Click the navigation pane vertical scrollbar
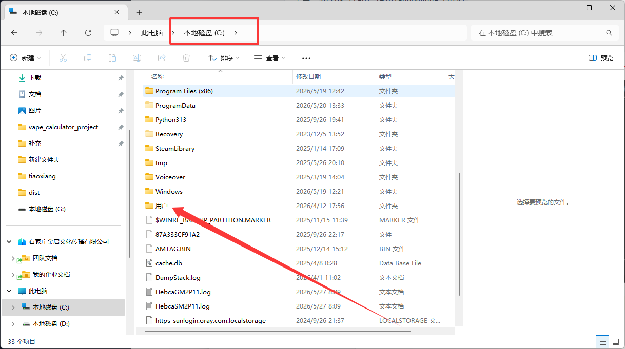 (x=130, y=193)
